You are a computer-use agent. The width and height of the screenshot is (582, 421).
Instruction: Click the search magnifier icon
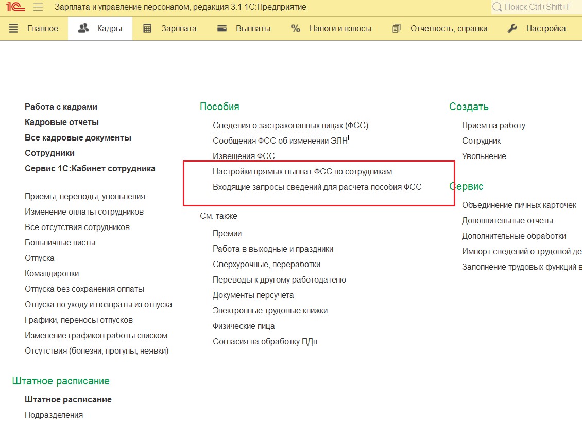tap(497, 7)
